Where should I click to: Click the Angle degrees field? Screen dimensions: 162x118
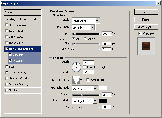tap(89, 62)
